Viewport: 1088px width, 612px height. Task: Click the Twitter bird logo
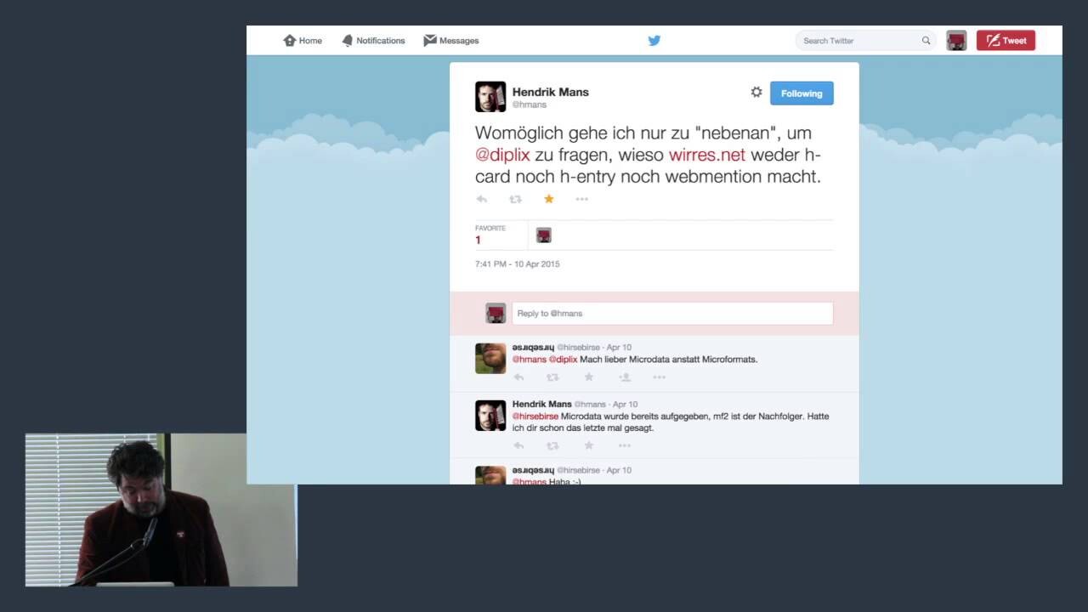654,41
